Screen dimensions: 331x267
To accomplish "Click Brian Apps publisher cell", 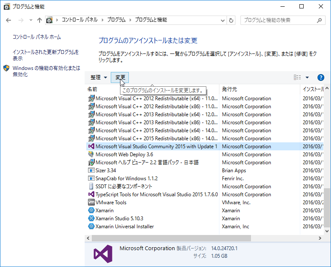I will 234,171.
